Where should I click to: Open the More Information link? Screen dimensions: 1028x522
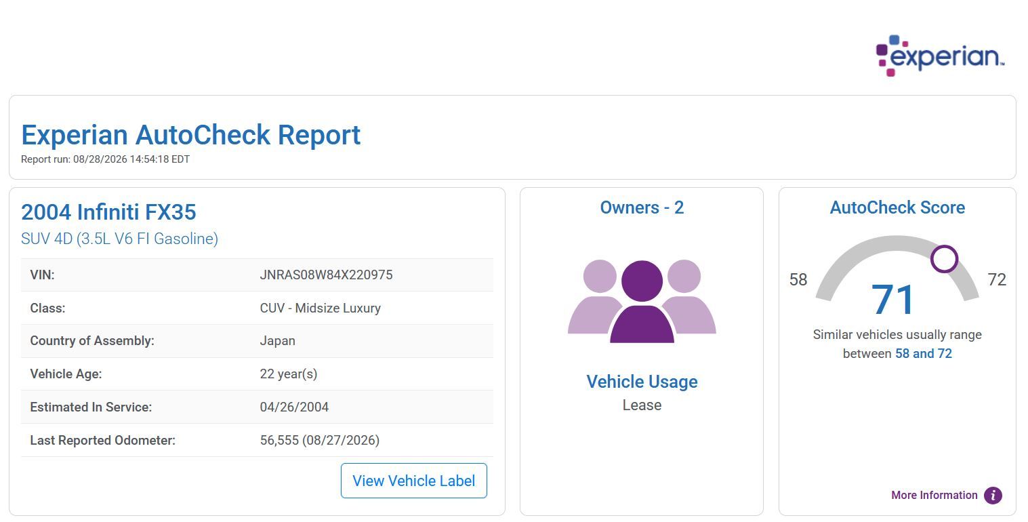[x=934, y=496]
